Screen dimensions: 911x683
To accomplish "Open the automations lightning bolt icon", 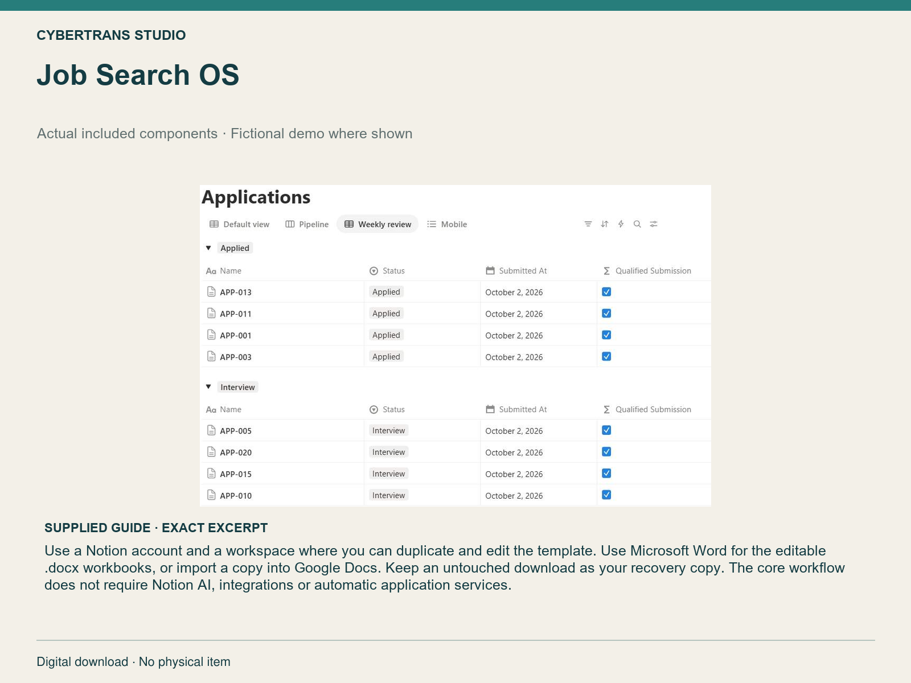I will coord(621,224).
